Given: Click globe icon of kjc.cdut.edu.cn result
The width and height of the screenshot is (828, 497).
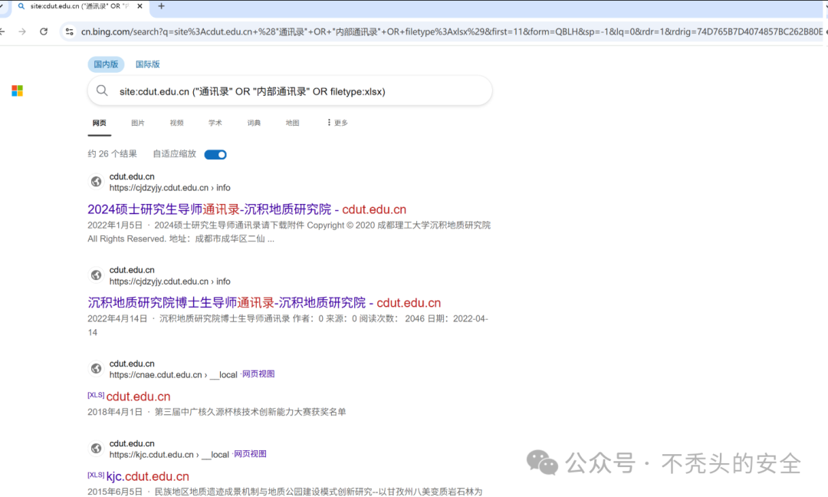Looking at the screenshot, I should click(96, 449).
